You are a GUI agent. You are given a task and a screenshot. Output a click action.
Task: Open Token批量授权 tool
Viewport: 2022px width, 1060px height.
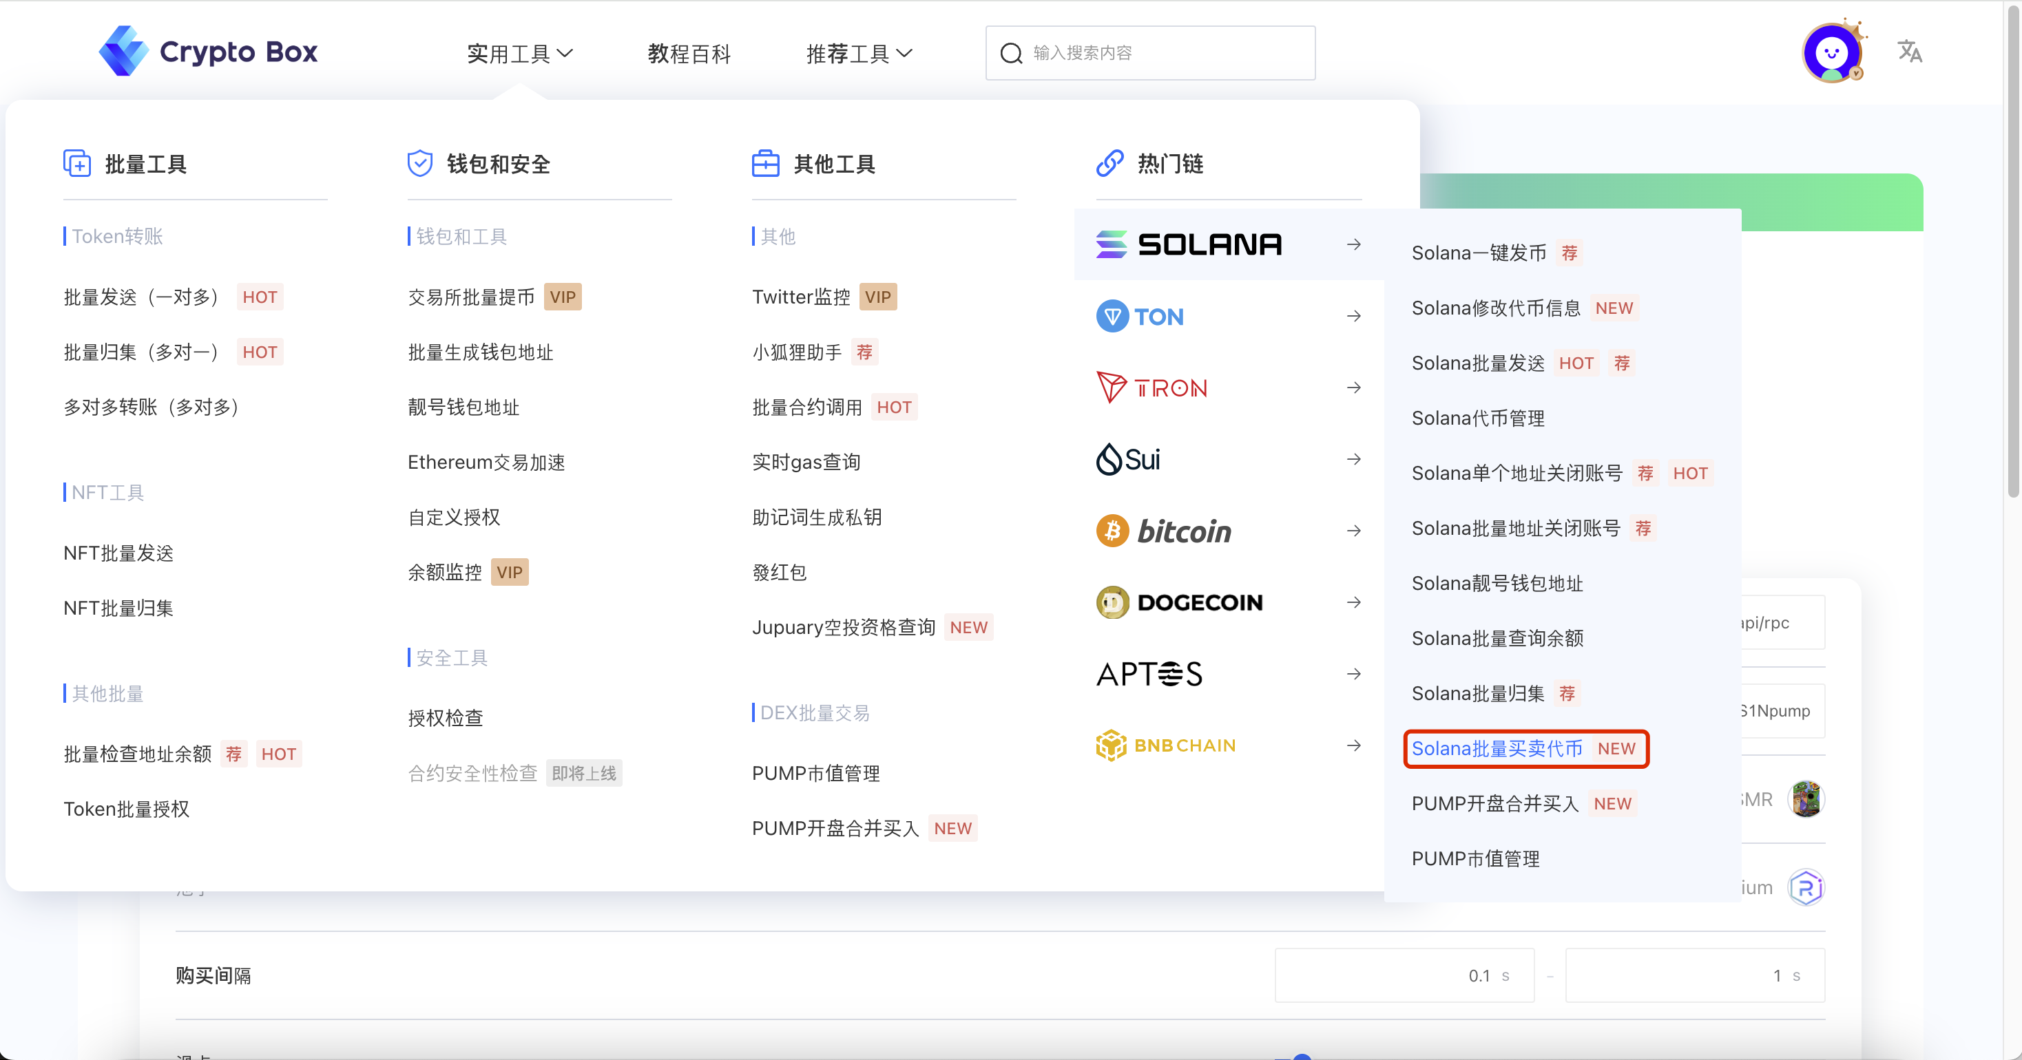[127, 809]
